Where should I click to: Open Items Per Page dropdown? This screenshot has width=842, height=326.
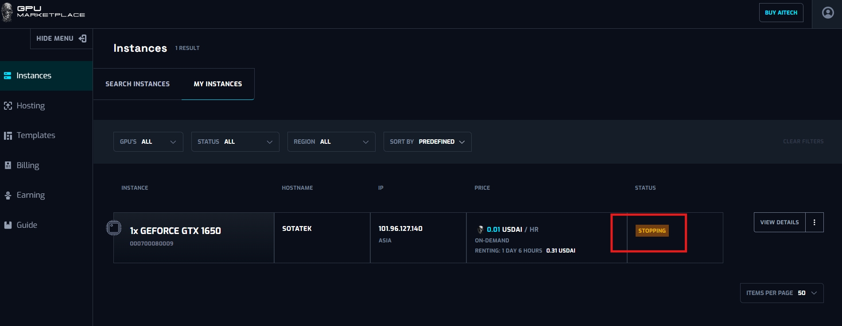point(781,293)
